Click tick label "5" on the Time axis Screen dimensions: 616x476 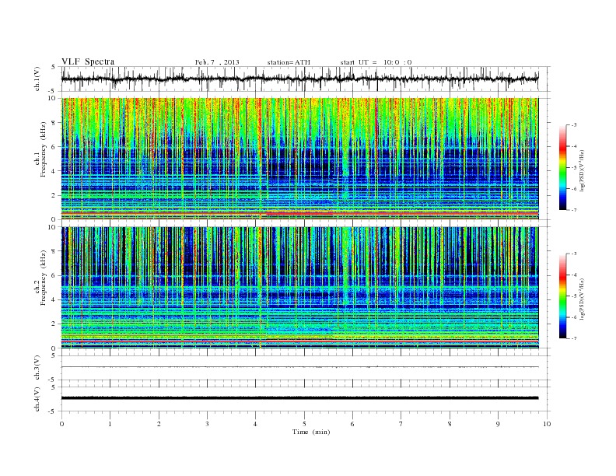coord(304,424)
